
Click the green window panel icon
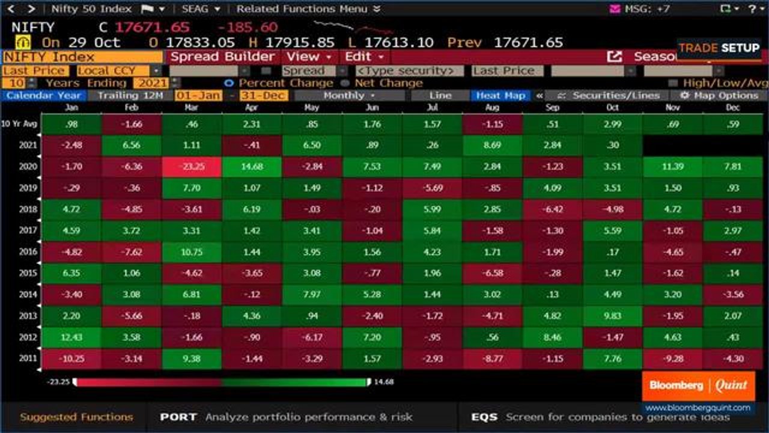725,9
